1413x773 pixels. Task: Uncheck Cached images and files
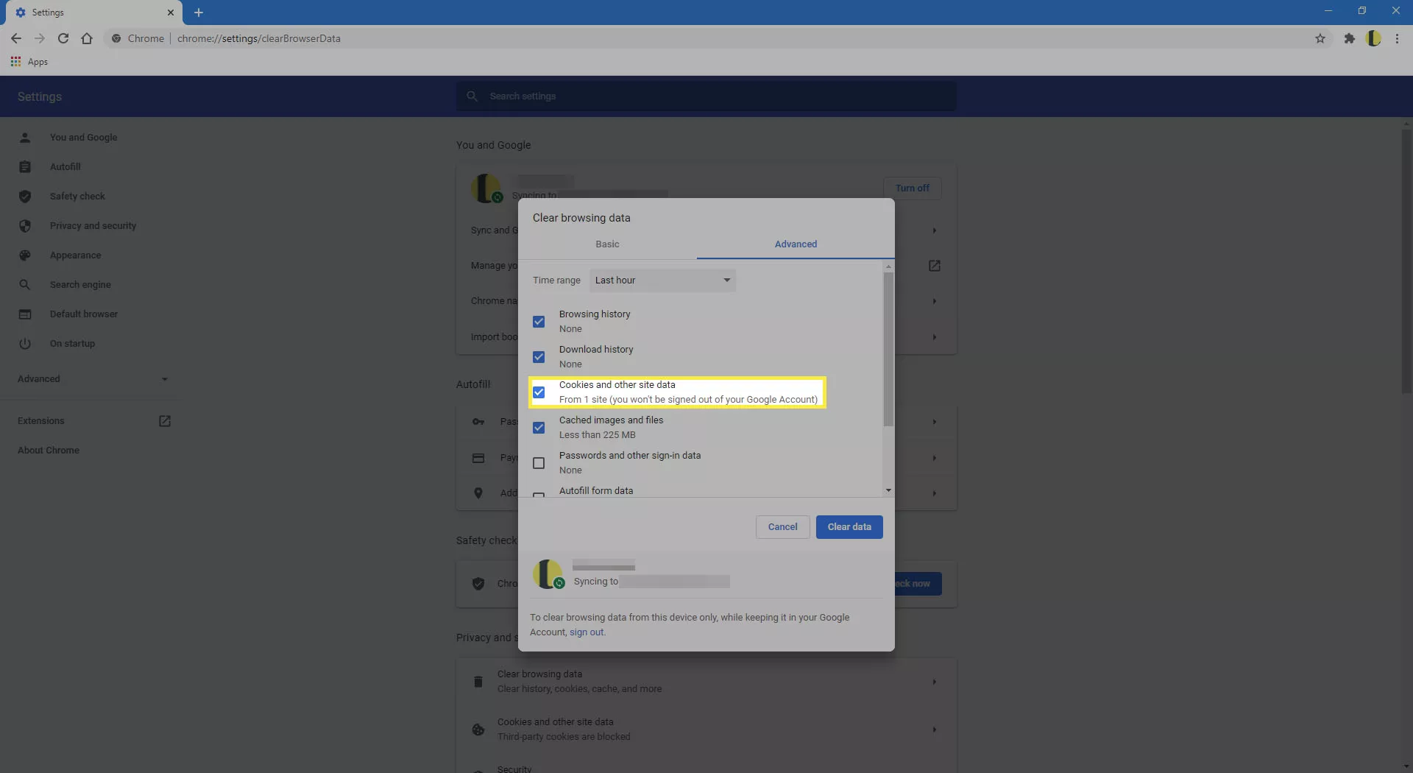point(539,428)
